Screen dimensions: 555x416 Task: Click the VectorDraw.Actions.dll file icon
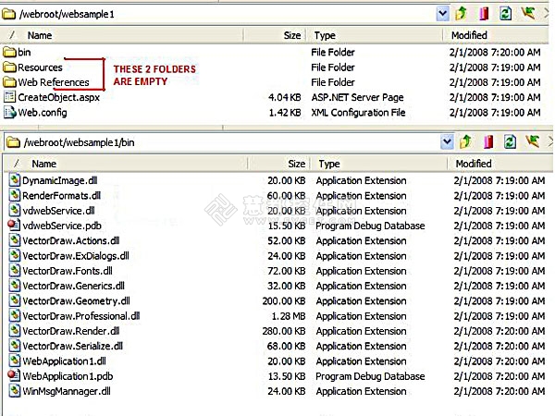[x=14, y=240]
